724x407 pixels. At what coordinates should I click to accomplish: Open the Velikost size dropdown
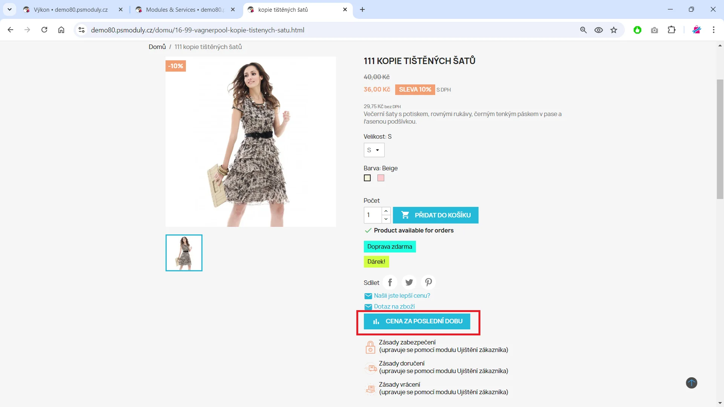click(374, 150)
